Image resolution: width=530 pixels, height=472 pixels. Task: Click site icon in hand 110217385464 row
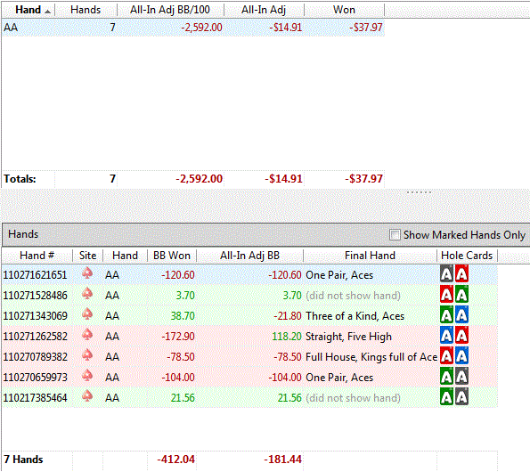coord(87,396)
